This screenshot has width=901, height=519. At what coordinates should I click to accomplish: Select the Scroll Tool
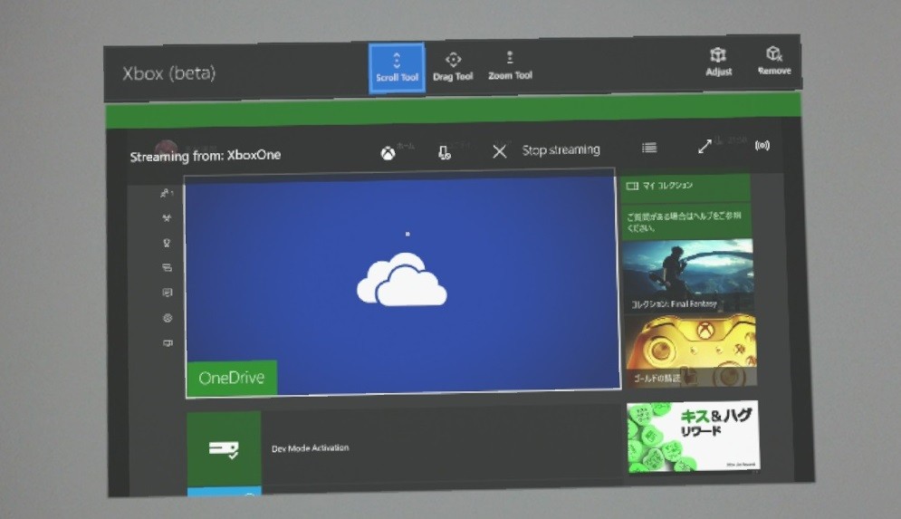pos(397,68)
